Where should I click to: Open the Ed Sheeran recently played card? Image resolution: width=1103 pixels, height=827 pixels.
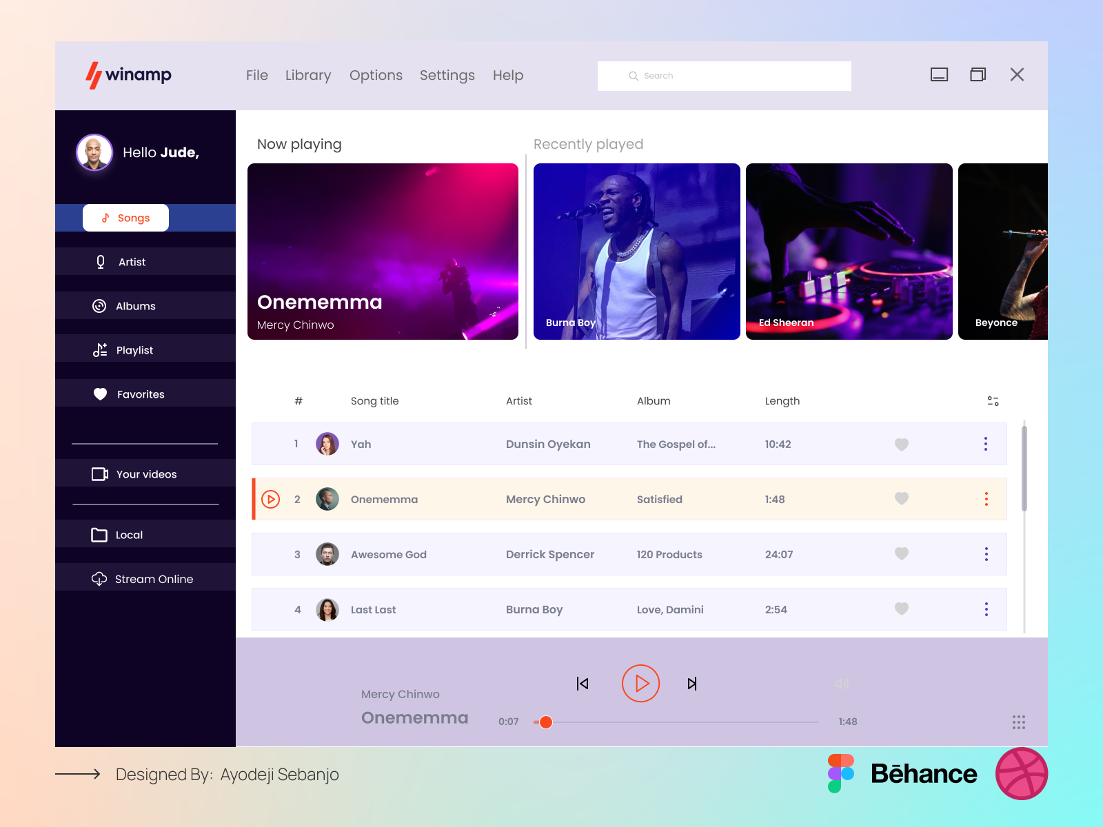tap(849, 251)
